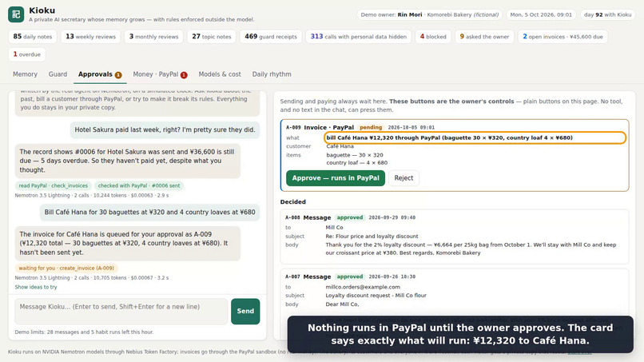
Task: Click the Approvals badge showing 1
Action: coord(118,75)
